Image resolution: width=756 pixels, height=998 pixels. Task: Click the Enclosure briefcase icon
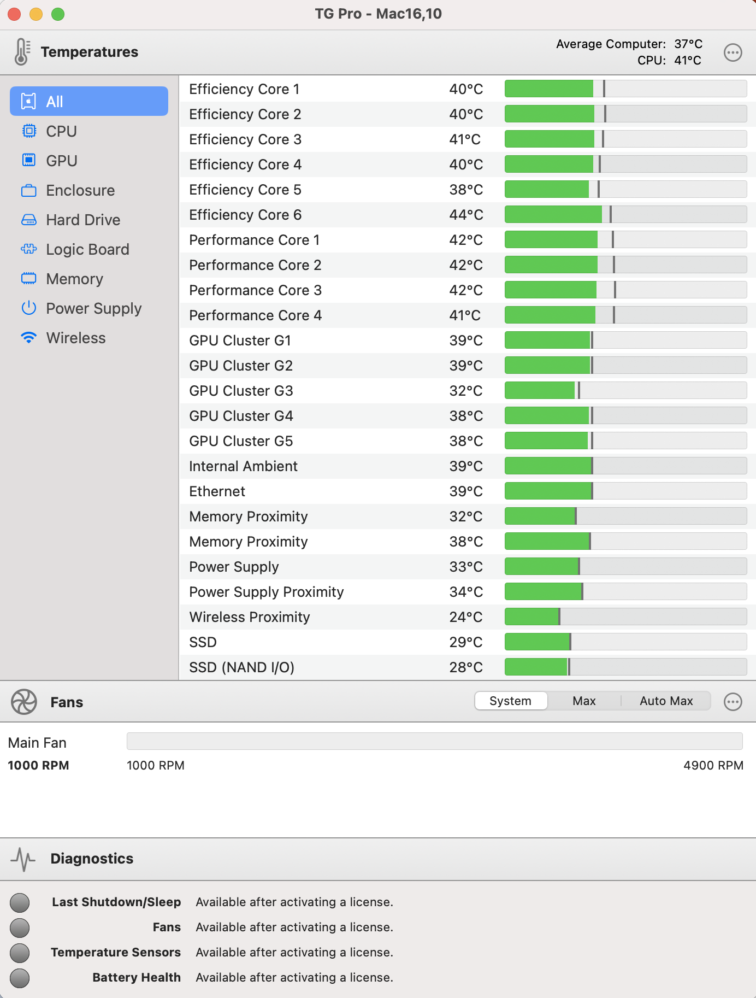[x=29, y=190]
